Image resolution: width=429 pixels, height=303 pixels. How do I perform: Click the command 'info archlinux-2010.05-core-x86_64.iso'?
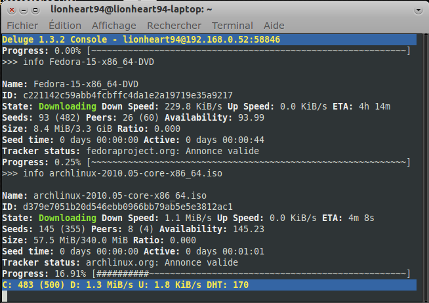pos(123,173)
